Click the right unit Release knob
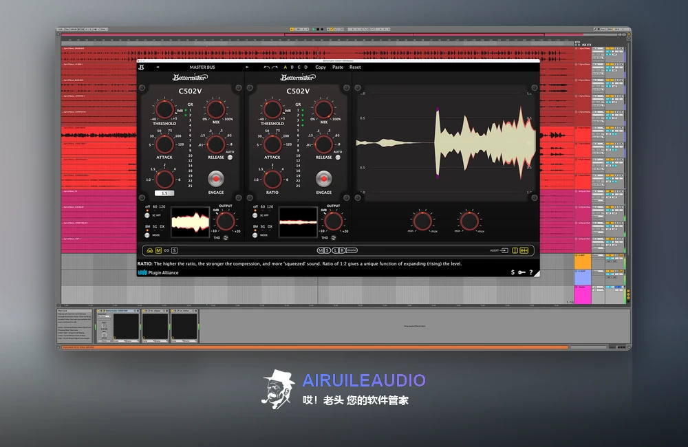688x447 pixels. pyautogui.click(x=324, y=144)
